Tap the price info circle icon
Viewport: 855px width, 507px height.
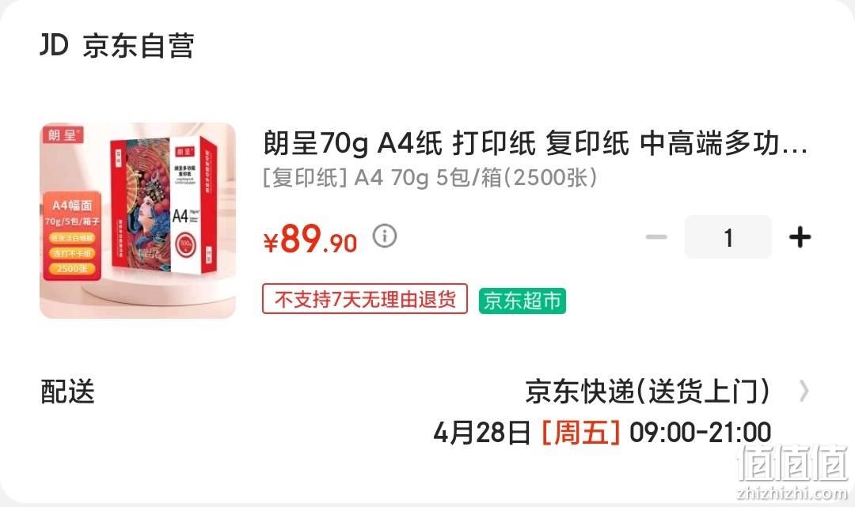[x=385, y=236]
